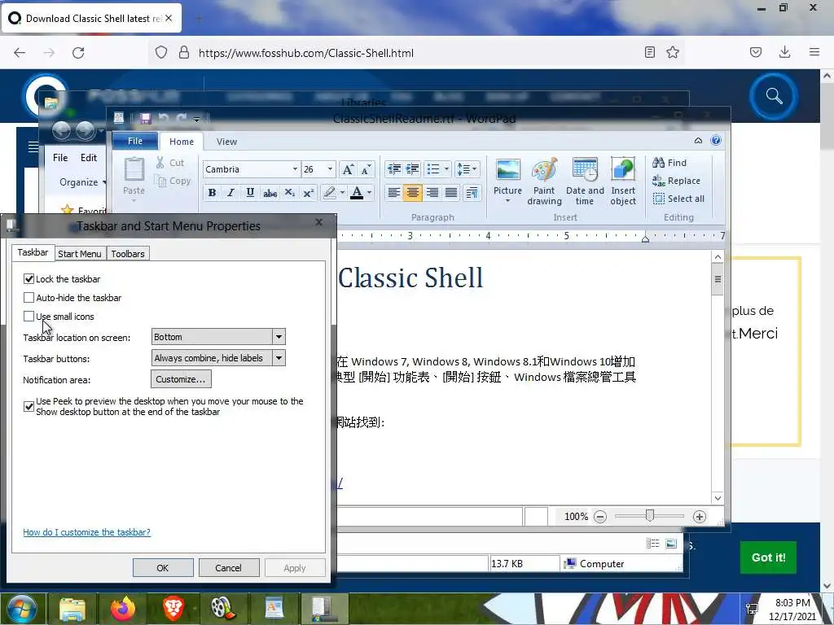This screenshot has width=834, height=625.
Task: Click the WordPad zoom slider handle
Action: coord(649,515)
